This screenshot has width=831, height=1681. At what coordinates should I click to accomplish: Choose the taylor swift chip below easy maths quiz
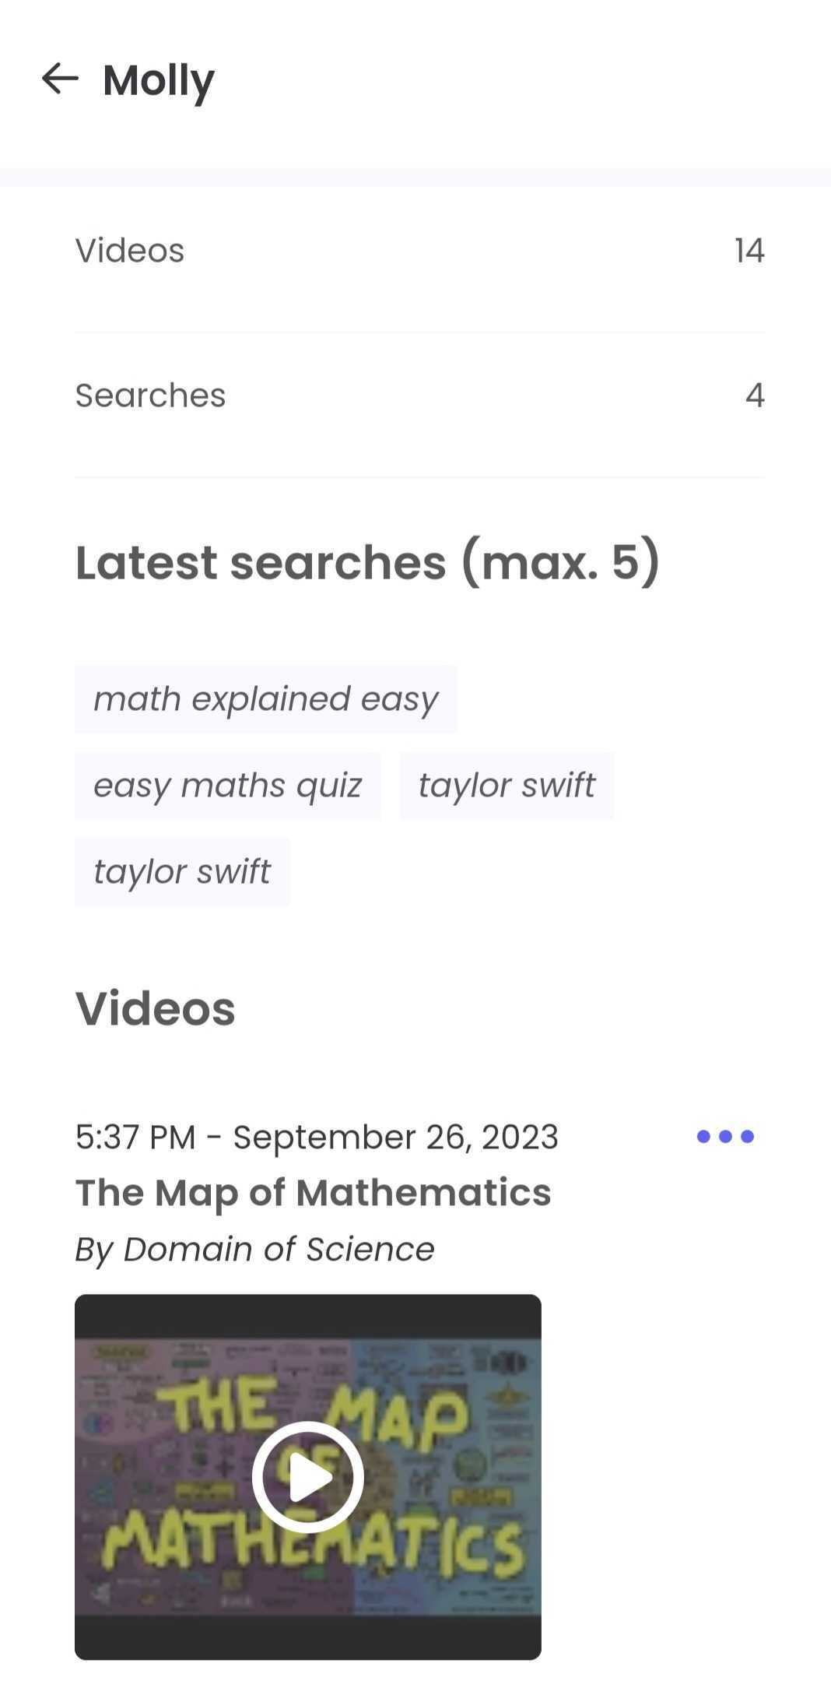tap(182, 871)
